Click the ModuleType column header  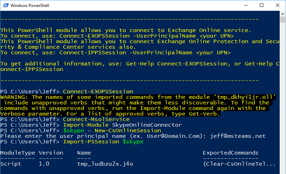coord(18,153)
